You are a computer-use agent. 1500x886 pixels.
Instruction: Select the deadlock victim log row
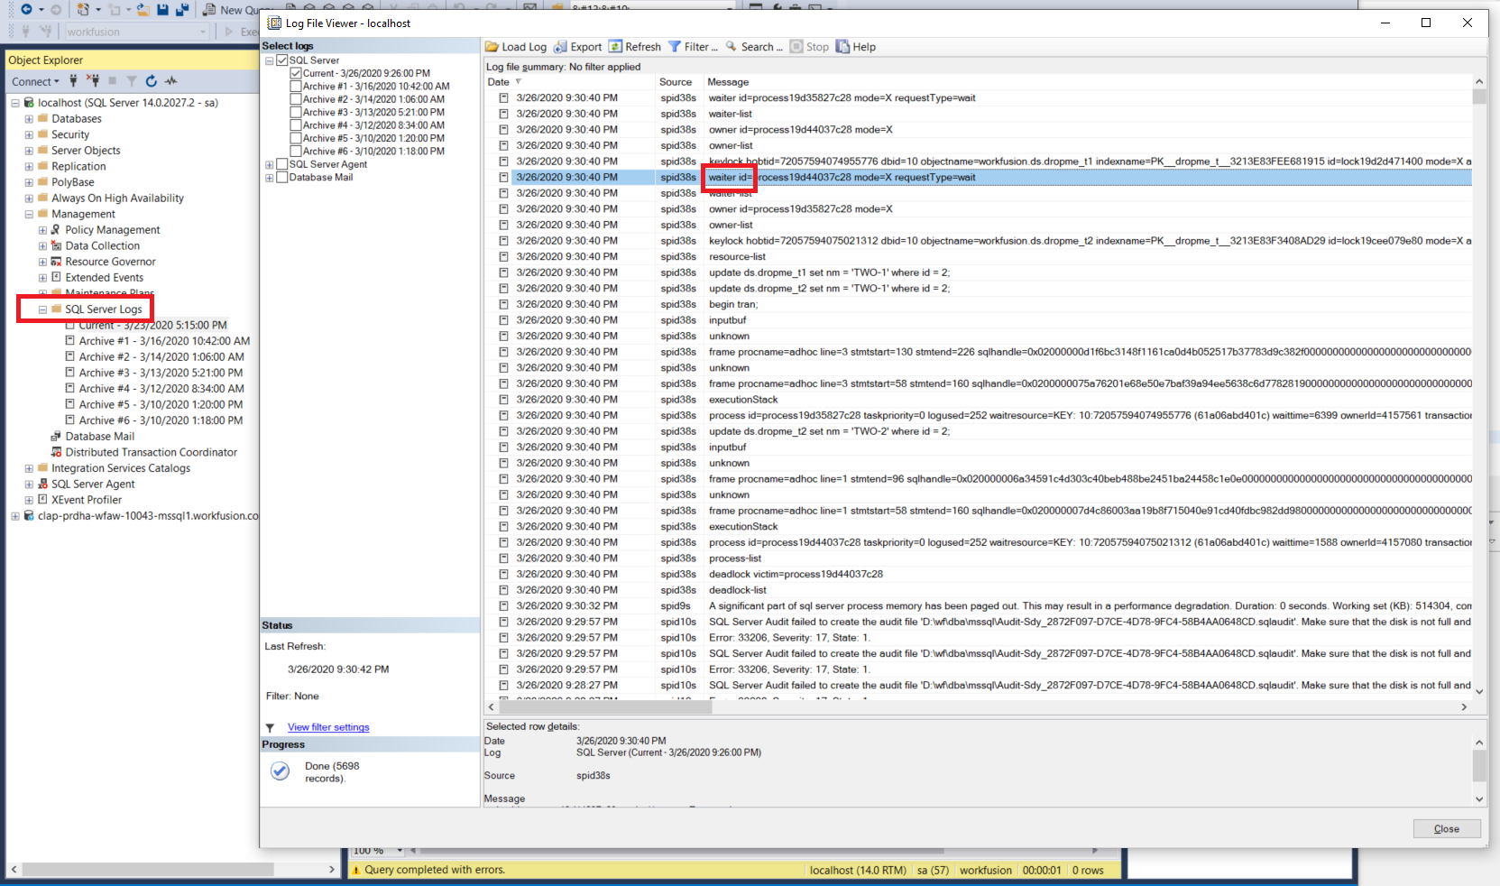pos(978,574)
